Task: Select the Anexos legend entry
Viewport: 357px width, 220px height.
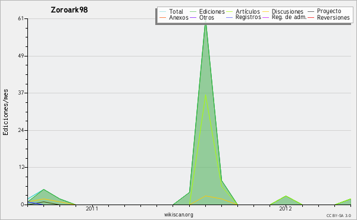Action: pos(178,17)
